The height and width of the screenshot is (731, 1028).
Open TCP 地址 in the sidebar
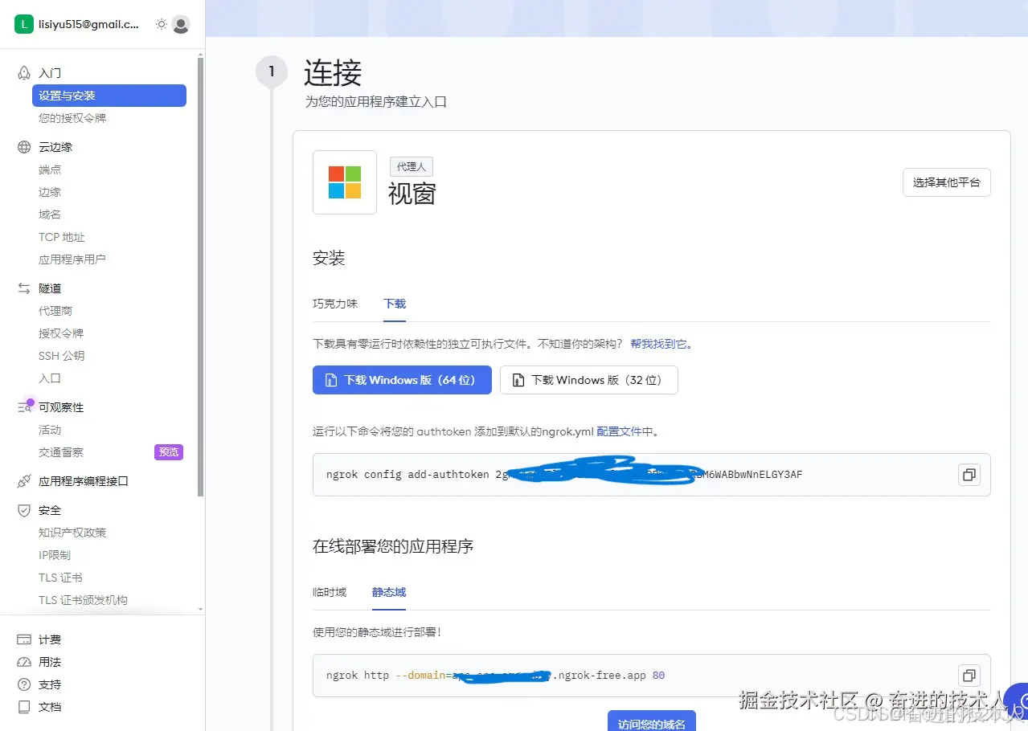62,237
